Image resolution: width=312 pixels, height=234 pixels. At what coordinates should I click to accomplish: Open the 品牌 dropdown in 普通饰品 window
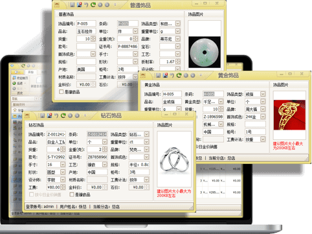click(178, 39)
